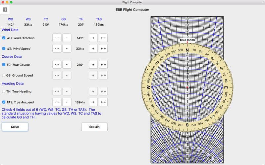
Task: Decrease True Airspeed by large step (--)
Action: pyautogui.click(x=57, y=102)
